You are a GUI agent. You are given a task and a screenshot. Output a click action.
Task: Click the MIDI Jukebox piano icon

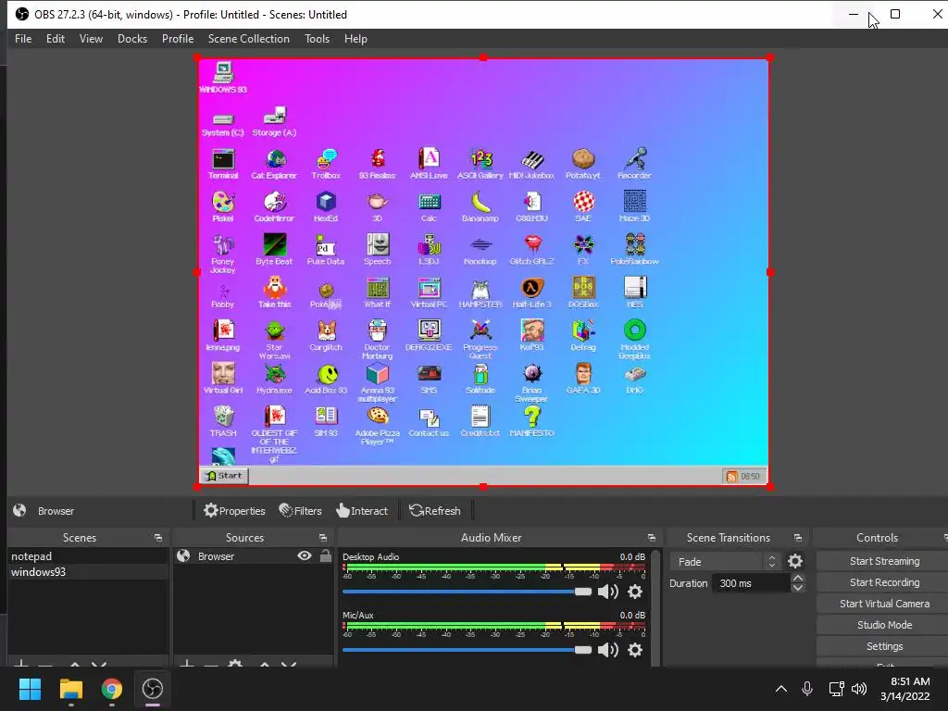coord(532,159)
